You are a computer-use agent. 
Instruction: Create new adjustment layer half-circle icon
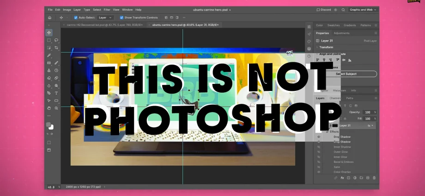[x=355, y=178]
